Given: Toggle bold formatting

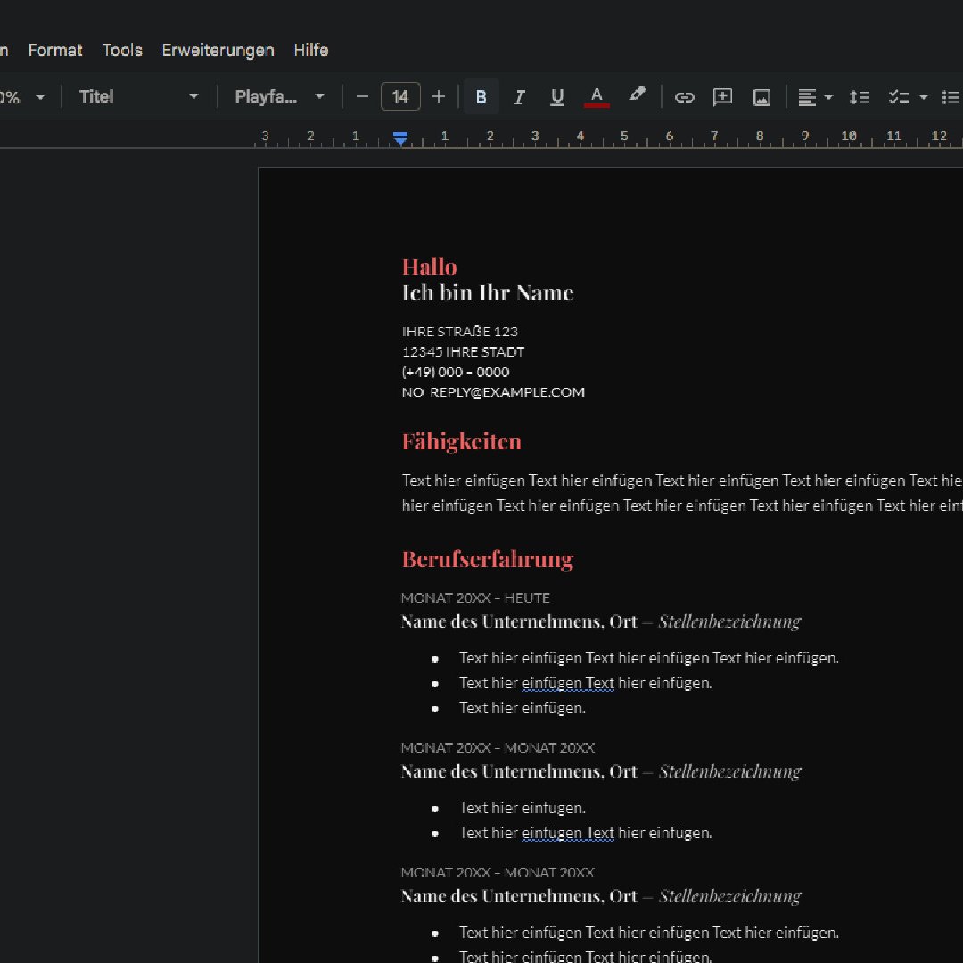Looking at the screenshot, I should [x=481, y=97].
